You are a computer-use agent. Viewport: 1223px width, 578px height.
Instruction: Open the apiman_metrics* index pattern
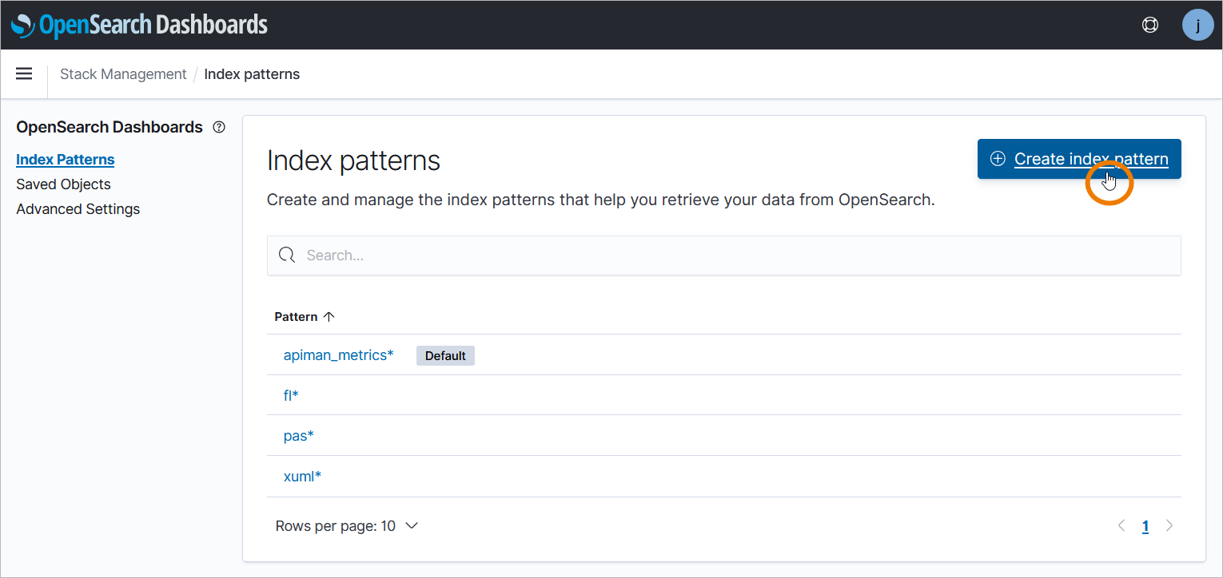338,355
